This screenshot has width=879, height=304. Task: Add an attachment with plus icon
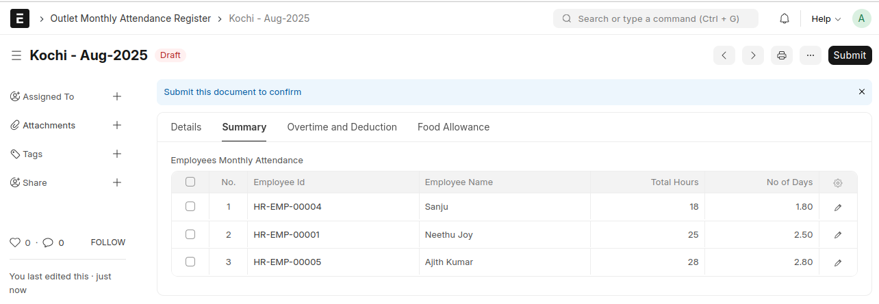click(x=117, y=125)
